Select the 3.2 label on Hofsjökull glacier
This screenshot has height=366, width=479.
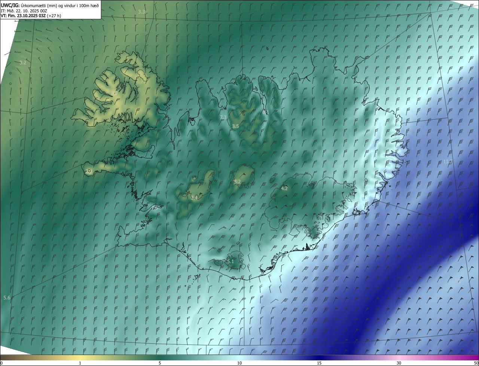[x=237, y=182]
